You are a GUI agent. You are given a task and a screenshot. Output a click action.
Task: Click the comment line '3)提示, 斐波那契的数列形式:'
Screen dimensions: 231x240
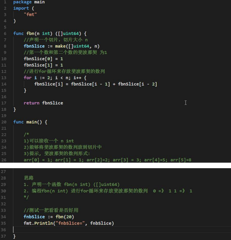tap(57, 153)
